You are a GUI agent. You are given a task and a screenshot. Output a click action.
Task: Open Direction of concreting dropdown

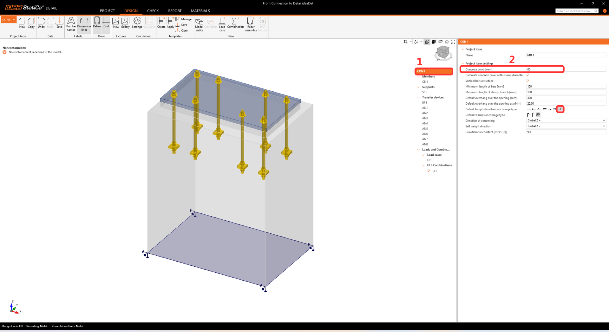pos(566,120)
